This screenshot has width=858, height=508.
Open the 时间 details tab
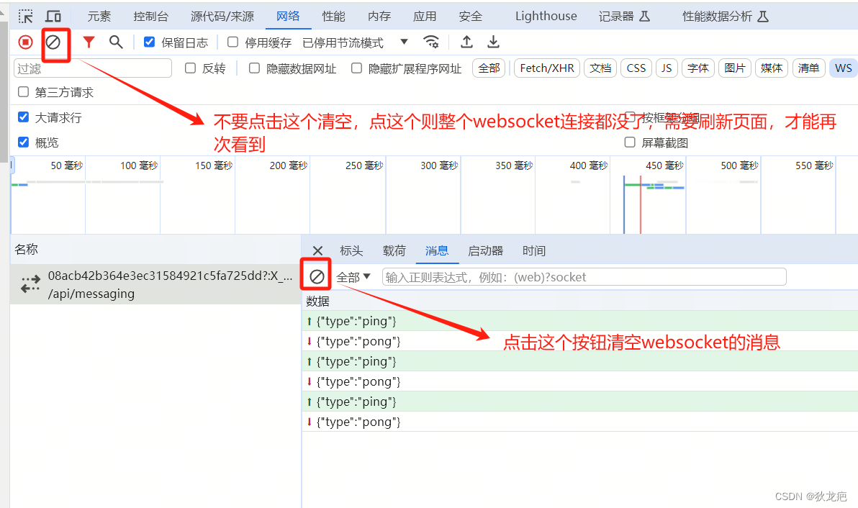click(x=534, y=250)
